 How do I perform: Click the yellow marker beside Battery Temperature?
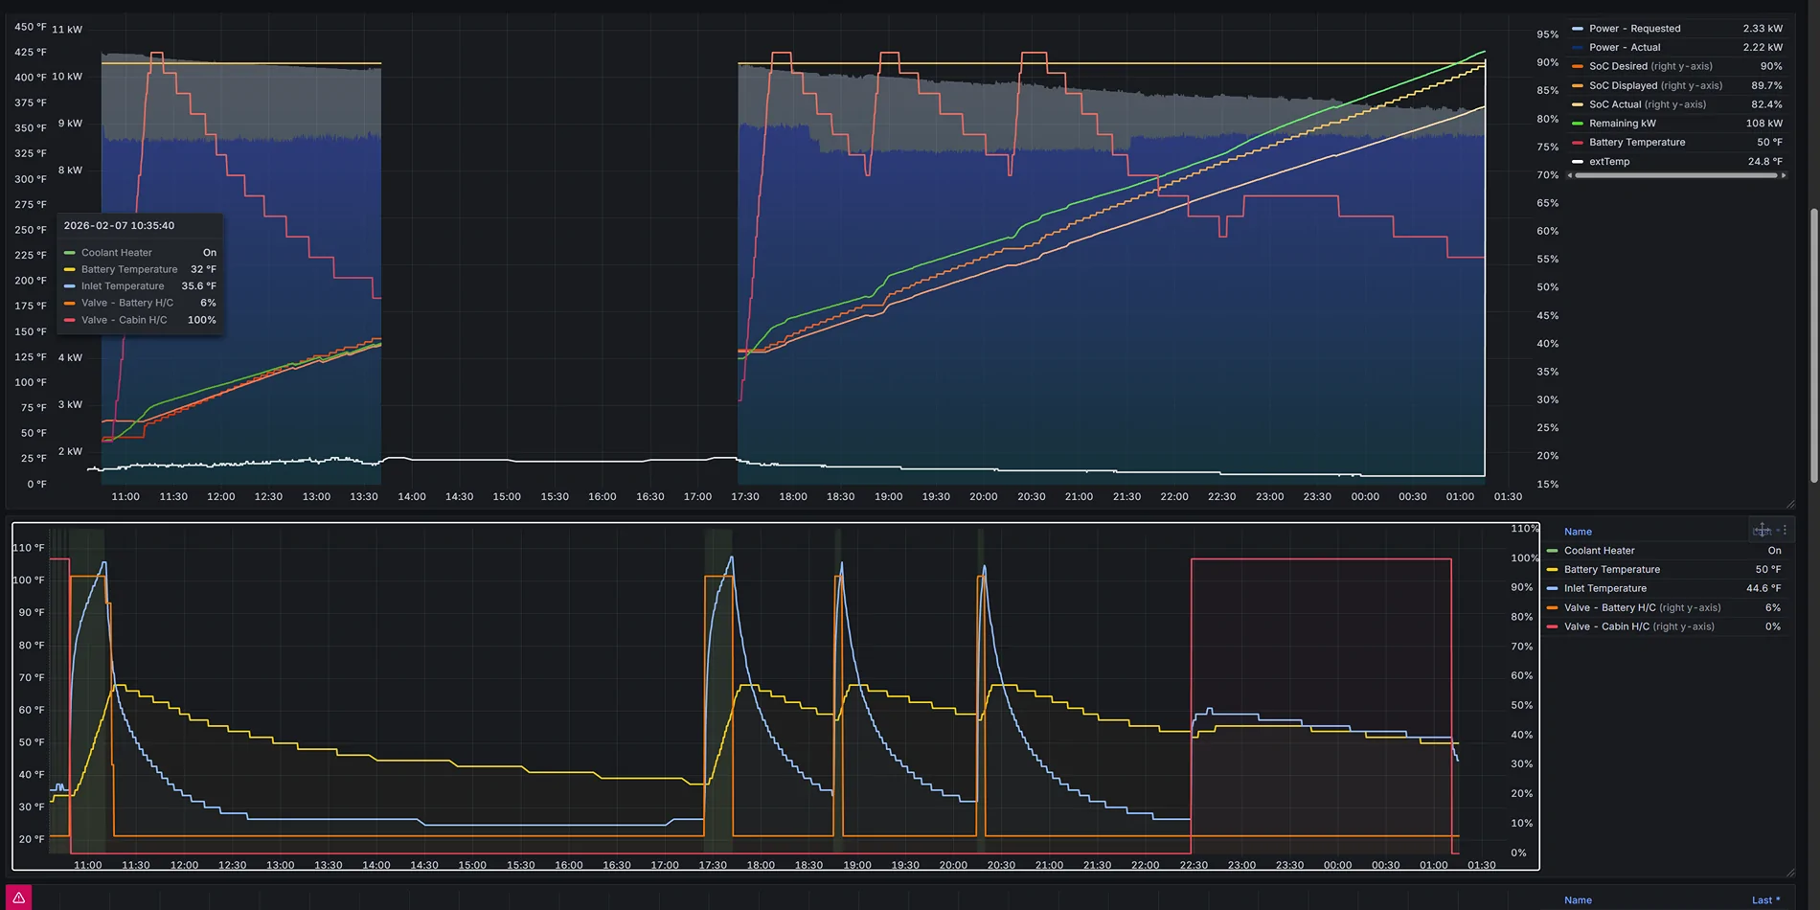pos(1552,569)
